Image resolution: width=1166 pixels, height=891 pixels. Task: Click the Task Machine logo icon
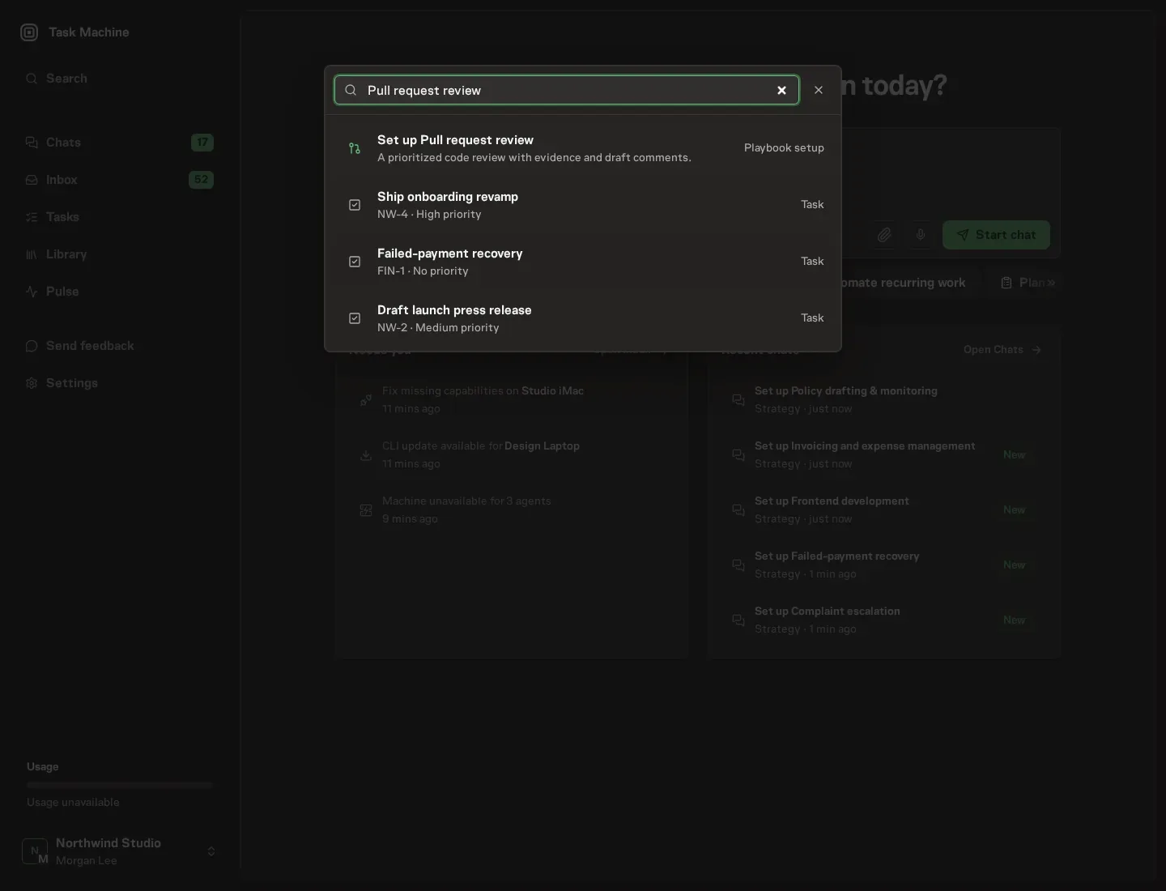29,32
